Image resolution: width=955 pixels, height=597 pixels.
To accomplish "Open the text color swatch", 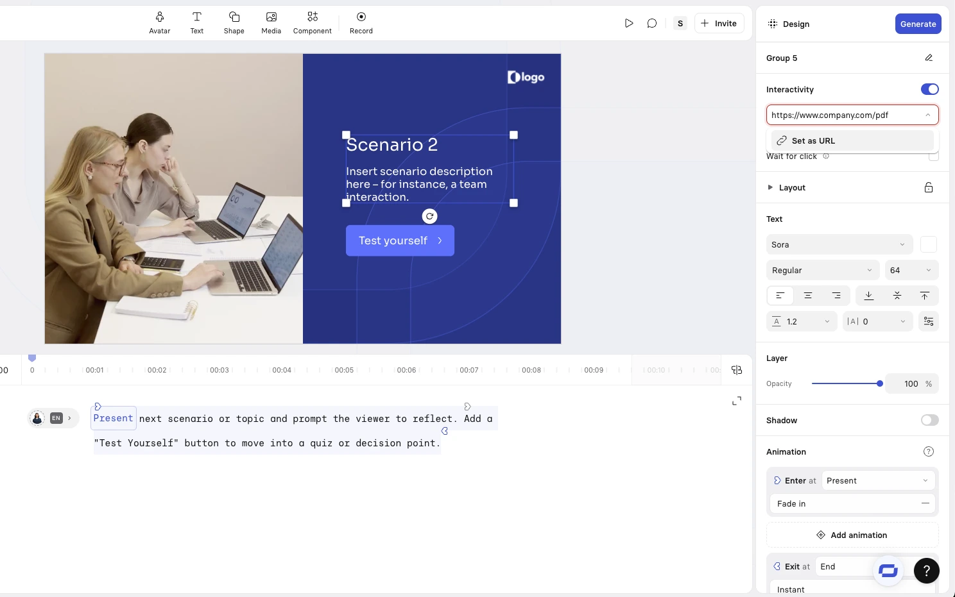I will (x=929, y=244).
